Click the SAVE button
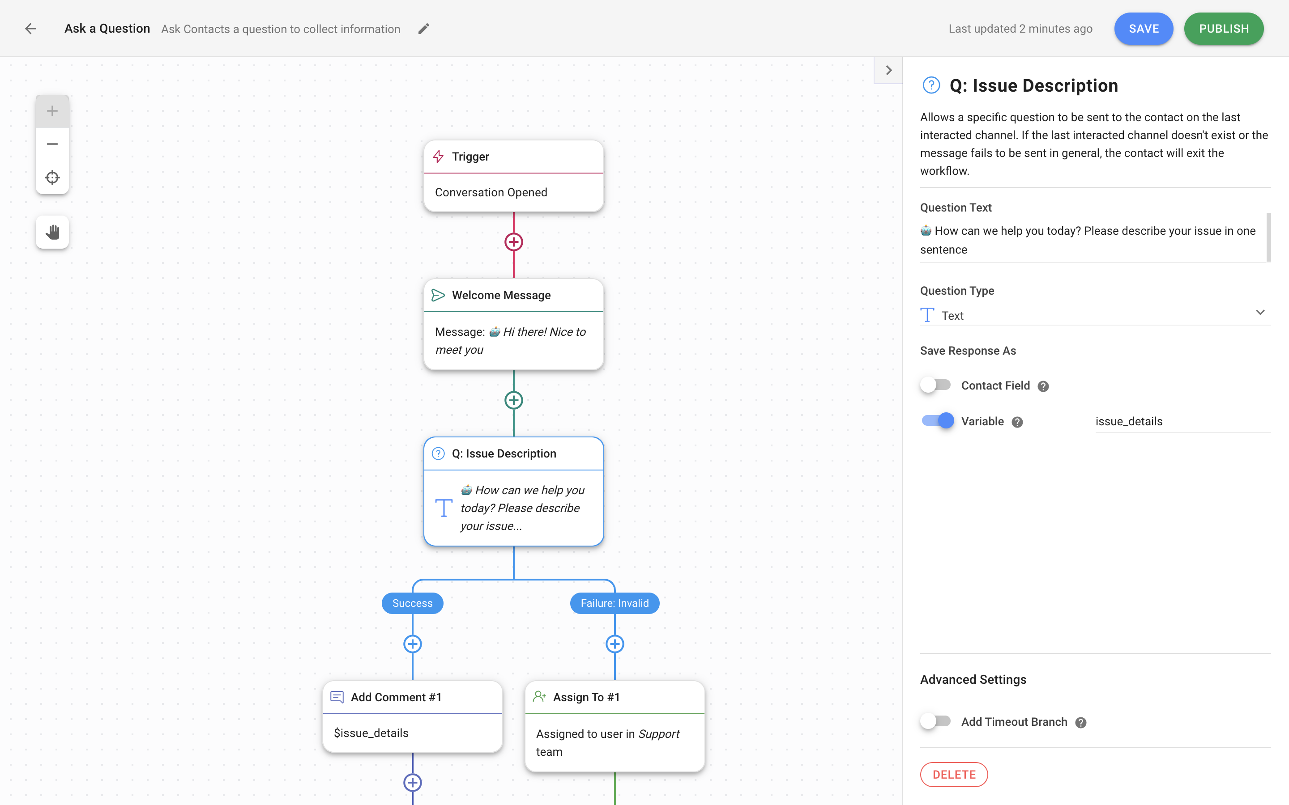1289x805 pixels. point(1143,29)
